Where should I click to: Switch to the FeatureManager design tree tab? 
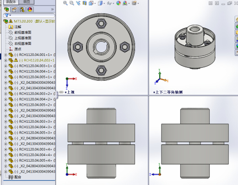point(6,10)
